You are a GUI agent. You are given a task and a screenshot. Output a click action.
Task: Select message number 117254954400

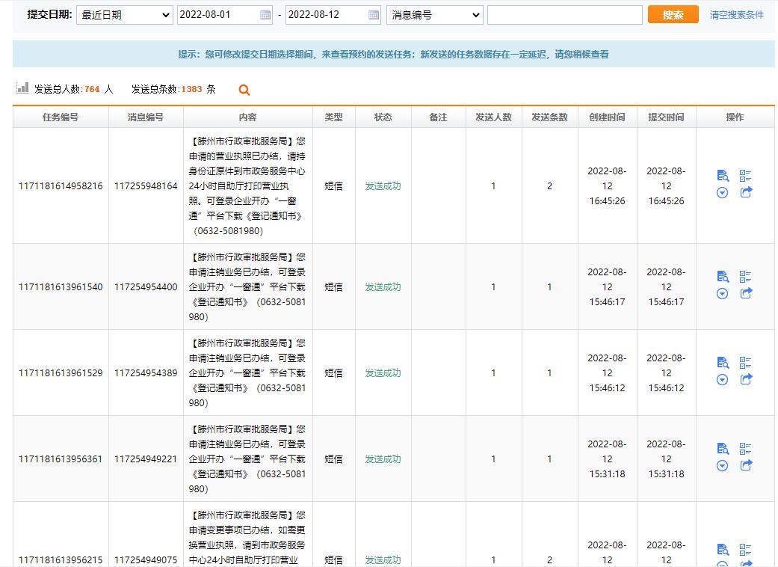point(146,287)
